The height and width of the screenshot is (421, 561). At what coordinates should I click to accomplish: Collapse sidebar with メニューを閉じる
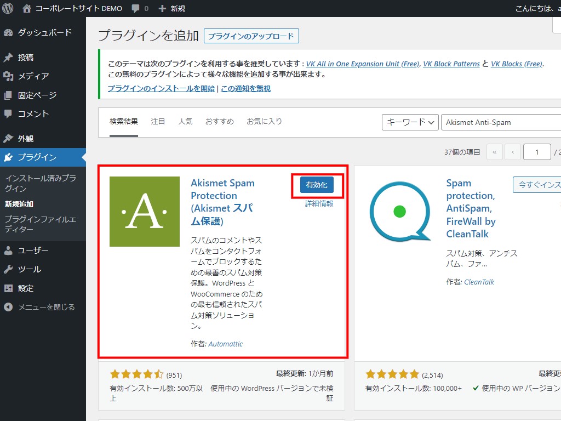click(x=46, y=307)
